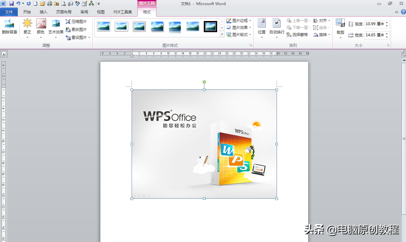Open 图片样式 dialog launcher

(x=251, y=46)
